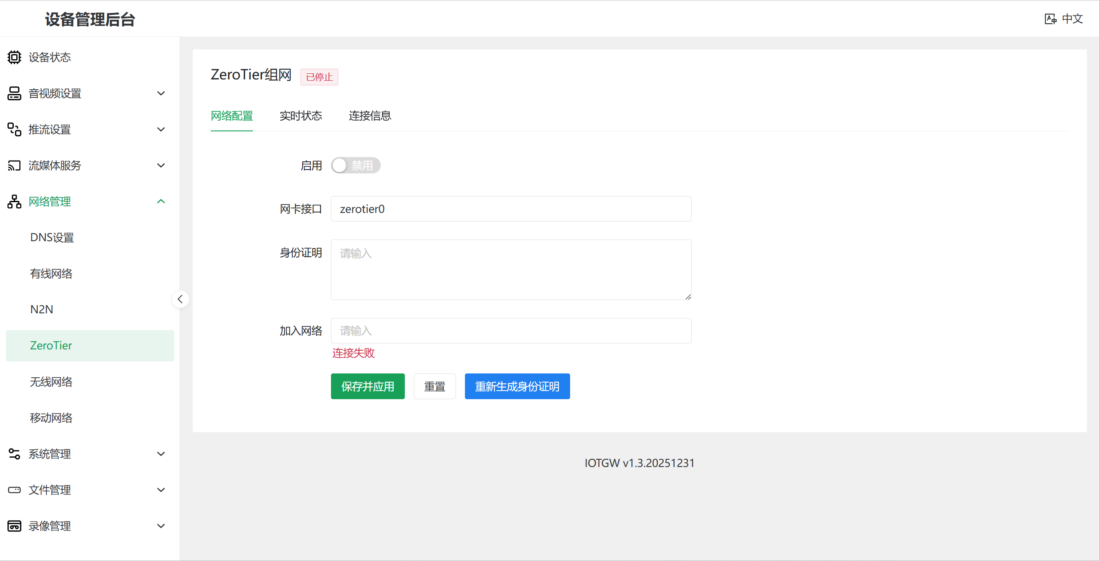
Task: Open the 连接信息 tab
Action: 370,116
